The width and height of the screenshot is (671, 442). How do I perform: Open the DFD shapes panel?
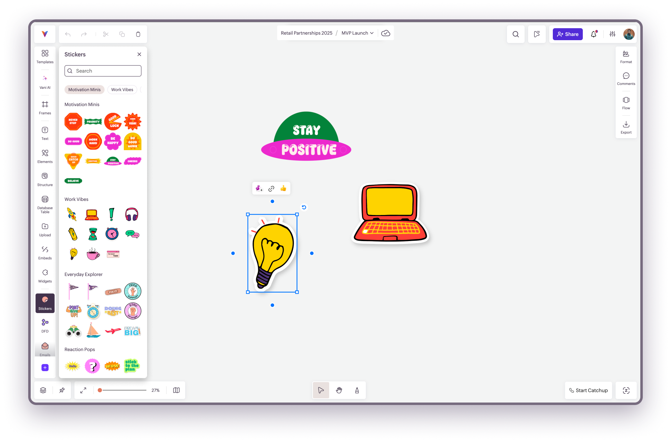[x=45, y=326]
